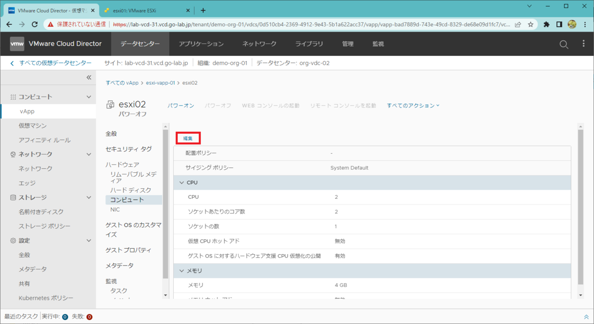The image size is (594, 324).
Task: Click the esxi02 virtual machine icon
Action: coord(110,105)
